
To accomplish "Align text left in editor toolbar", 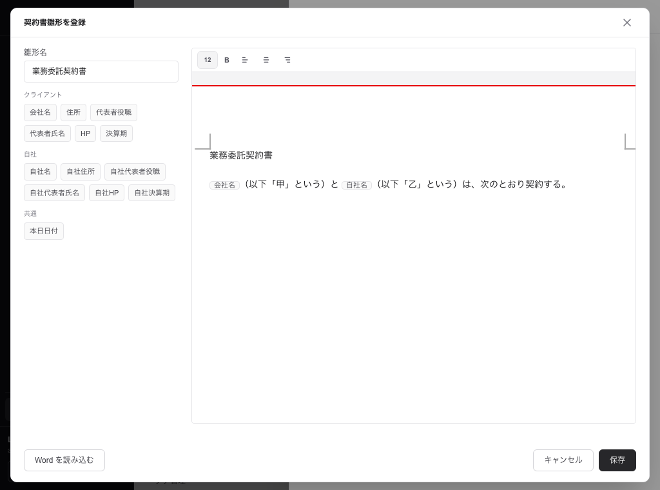I will tap(245, 60).
